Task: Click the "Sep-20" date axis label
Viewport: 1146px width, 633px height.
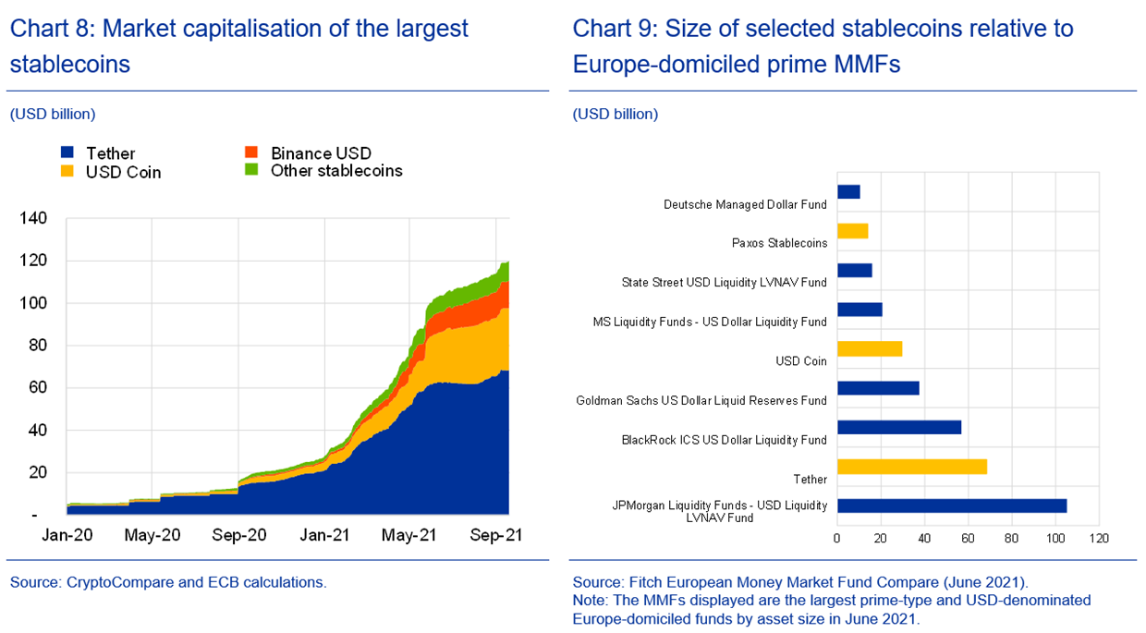Action: click(239, 535)
